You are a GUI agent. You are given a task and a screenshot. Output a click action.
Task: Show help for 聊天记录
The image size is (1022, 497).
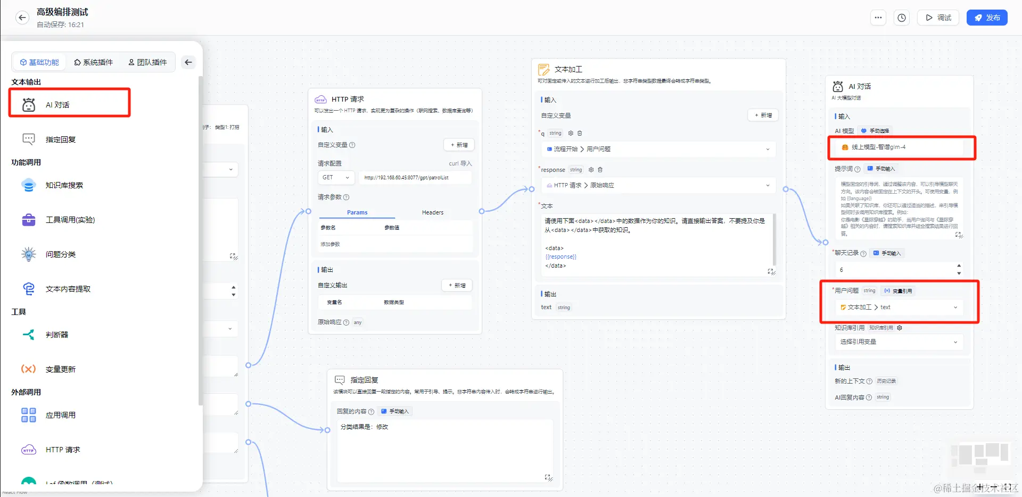(863, 254)
